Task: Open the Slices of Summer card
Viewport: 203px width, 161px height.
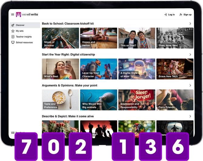Action: pyautogui.click(x=60, y=38)
